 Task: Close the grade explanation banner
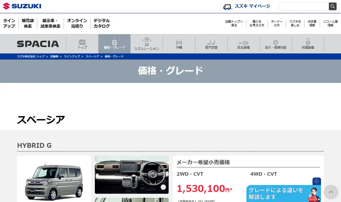click(316, 181)
